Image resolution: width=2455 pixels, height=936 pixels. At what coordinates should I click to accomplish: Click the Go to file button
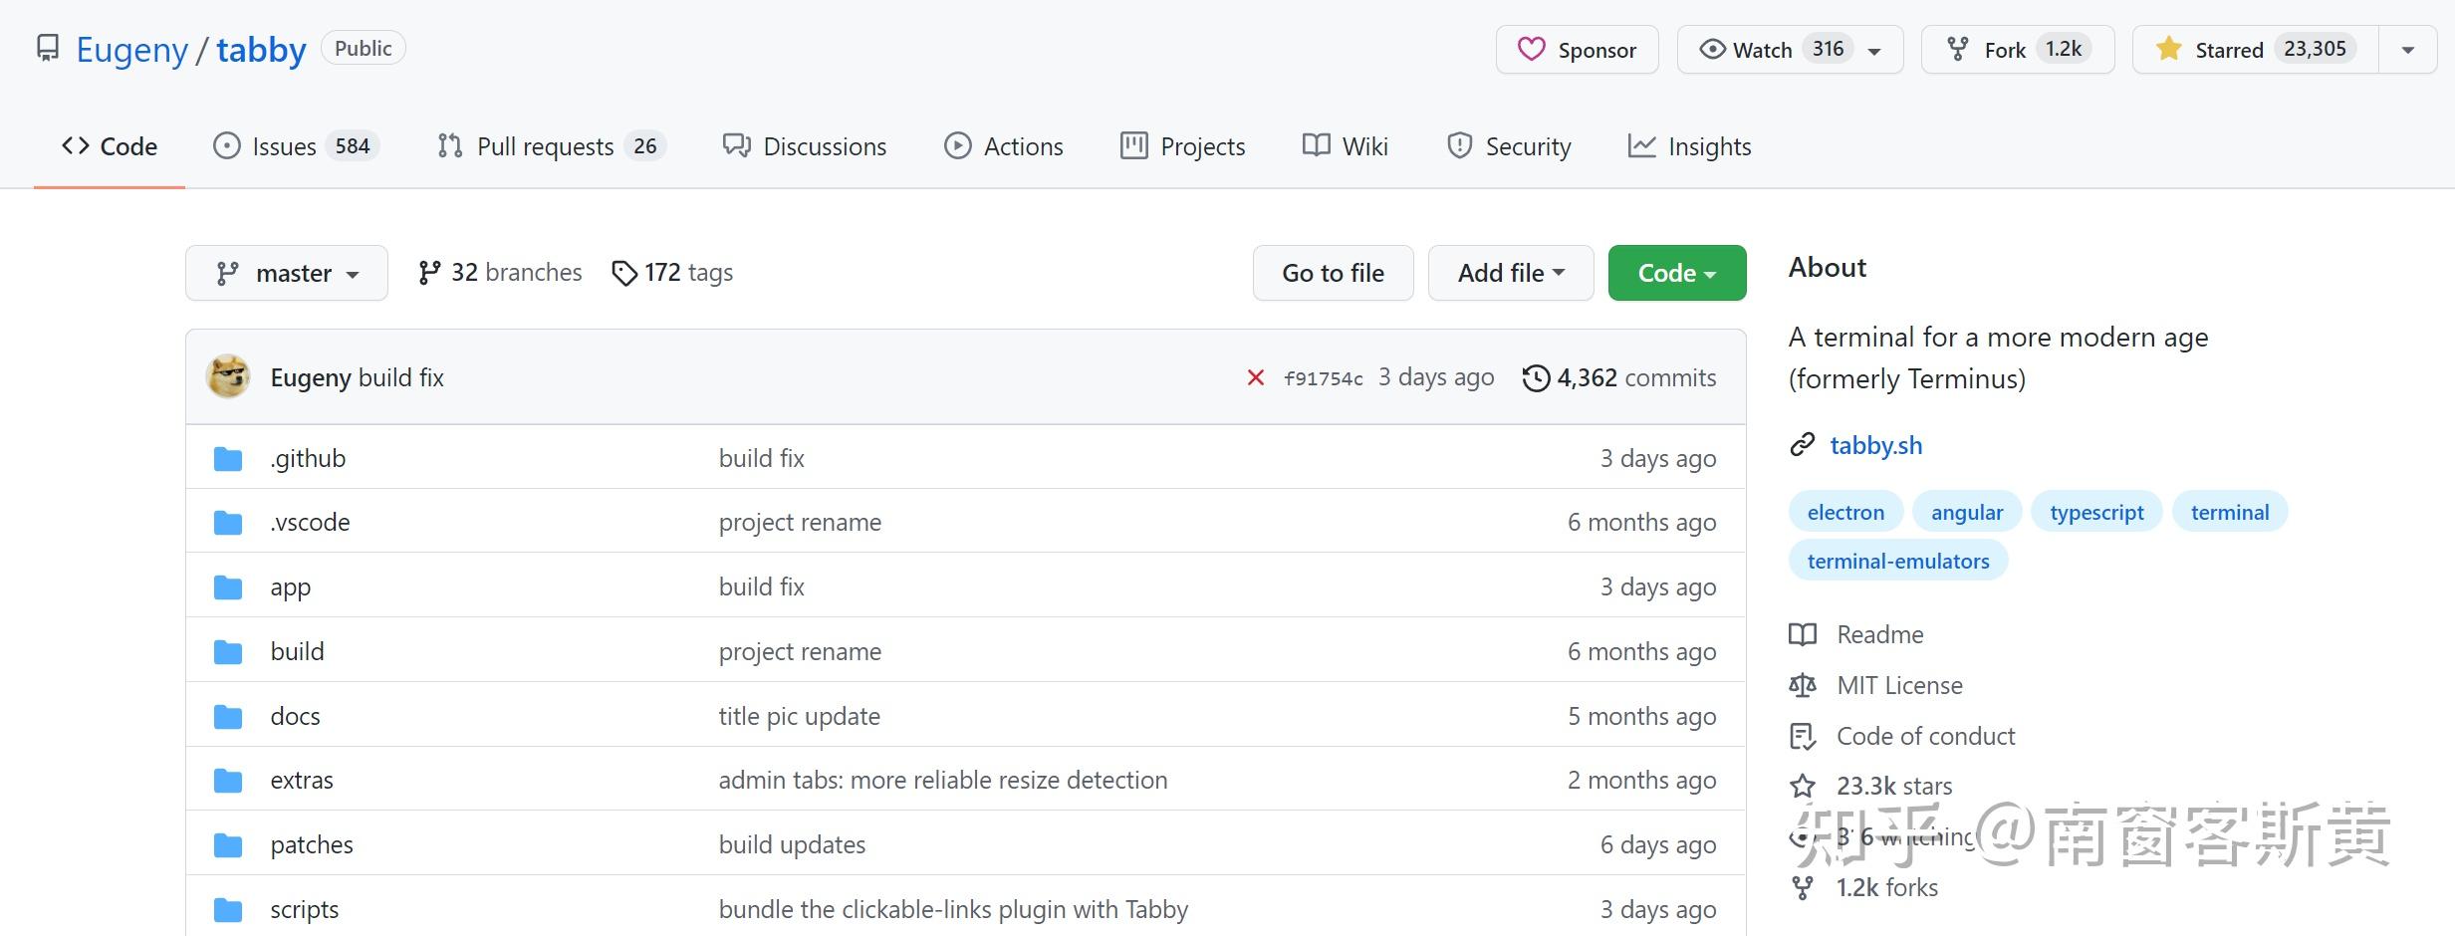(x=1333, y=273)
